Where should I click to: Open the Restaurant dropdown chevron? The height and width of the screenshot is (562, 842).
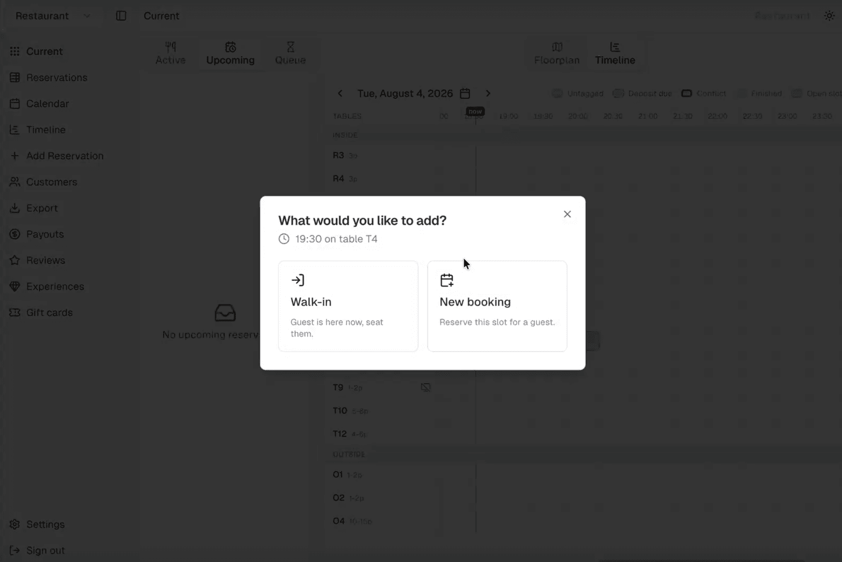point(87,16)
